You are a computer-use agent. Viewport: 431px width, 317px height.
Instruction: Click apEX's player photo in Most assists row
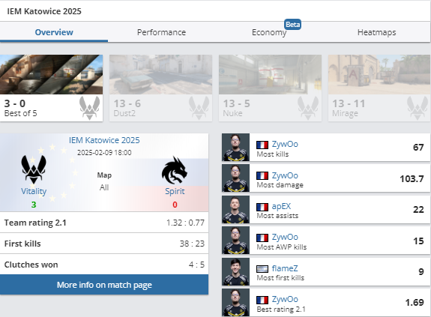(x=235, y=209)
